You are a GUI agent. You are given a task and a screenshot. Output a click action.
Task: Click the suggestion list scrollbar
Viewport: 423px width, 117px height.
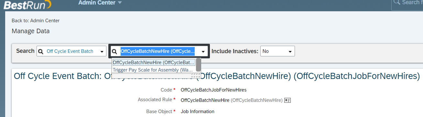pos(199,65)
